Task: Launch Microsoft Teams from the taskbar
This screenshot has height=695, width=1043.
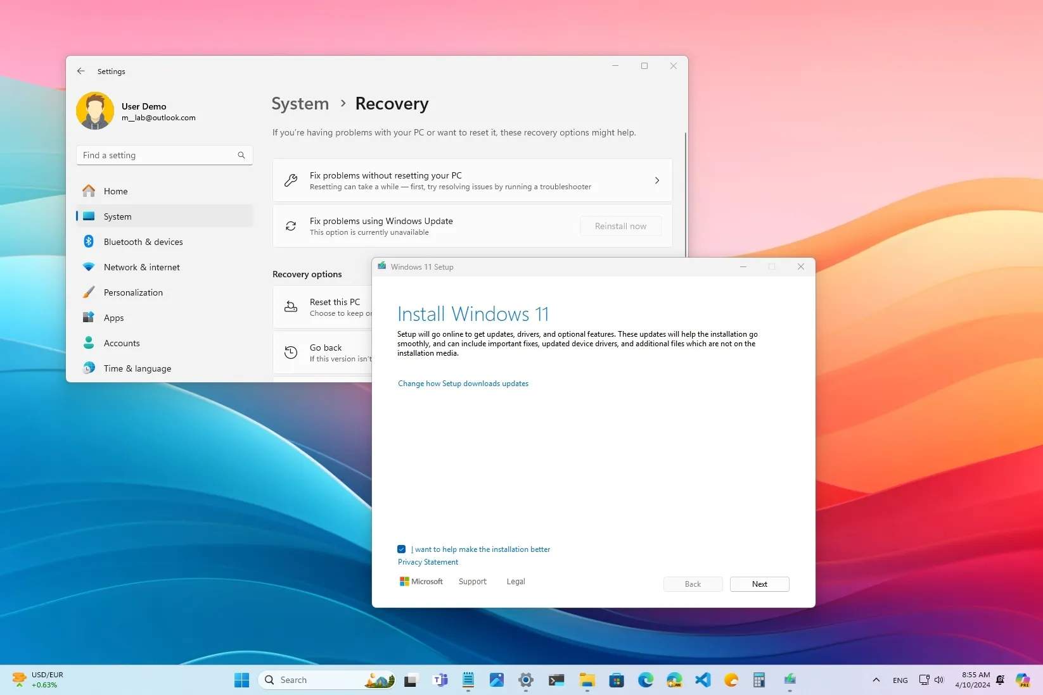Action: [440, 680]
